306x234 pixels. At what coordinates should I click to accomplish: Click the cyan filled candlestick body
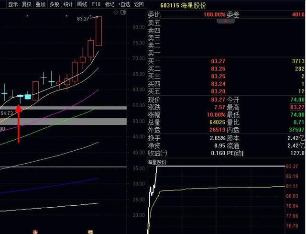coord(28,97)
